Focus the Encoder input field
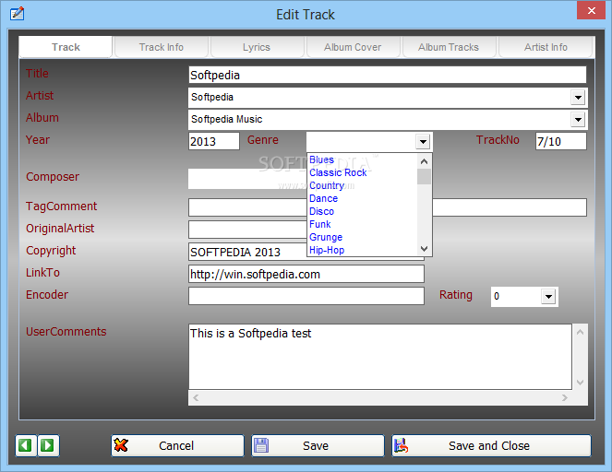The width and height of the screenshot is (612, 472). (x=306, y=296)
